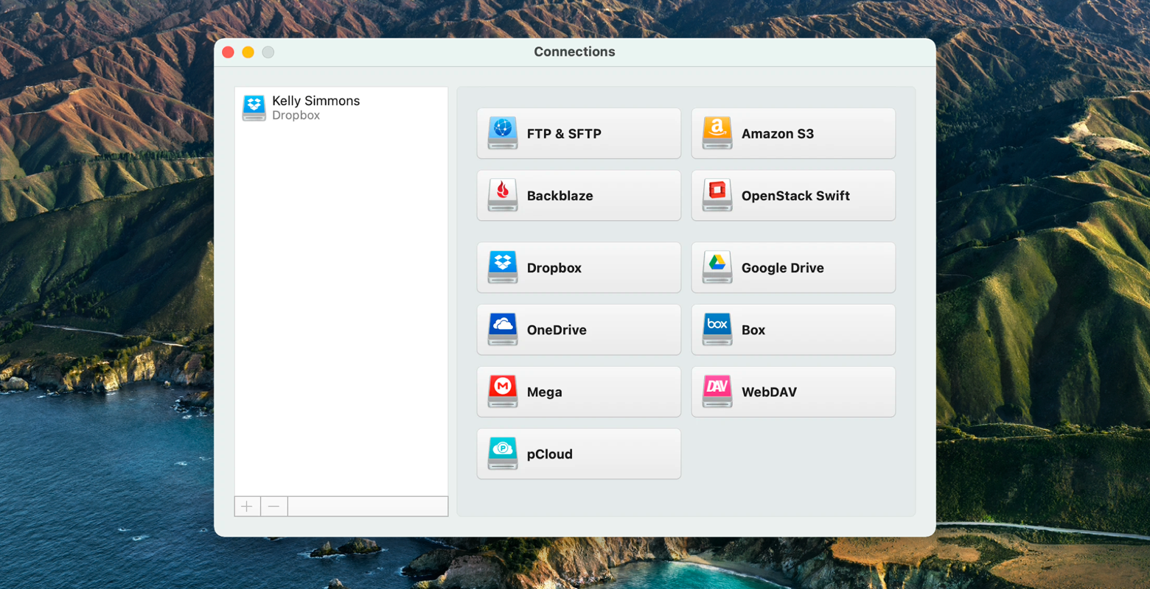Click the pink WebDAV drive icon
Screen dimensions: 1150x589
[x=717, y=391]
